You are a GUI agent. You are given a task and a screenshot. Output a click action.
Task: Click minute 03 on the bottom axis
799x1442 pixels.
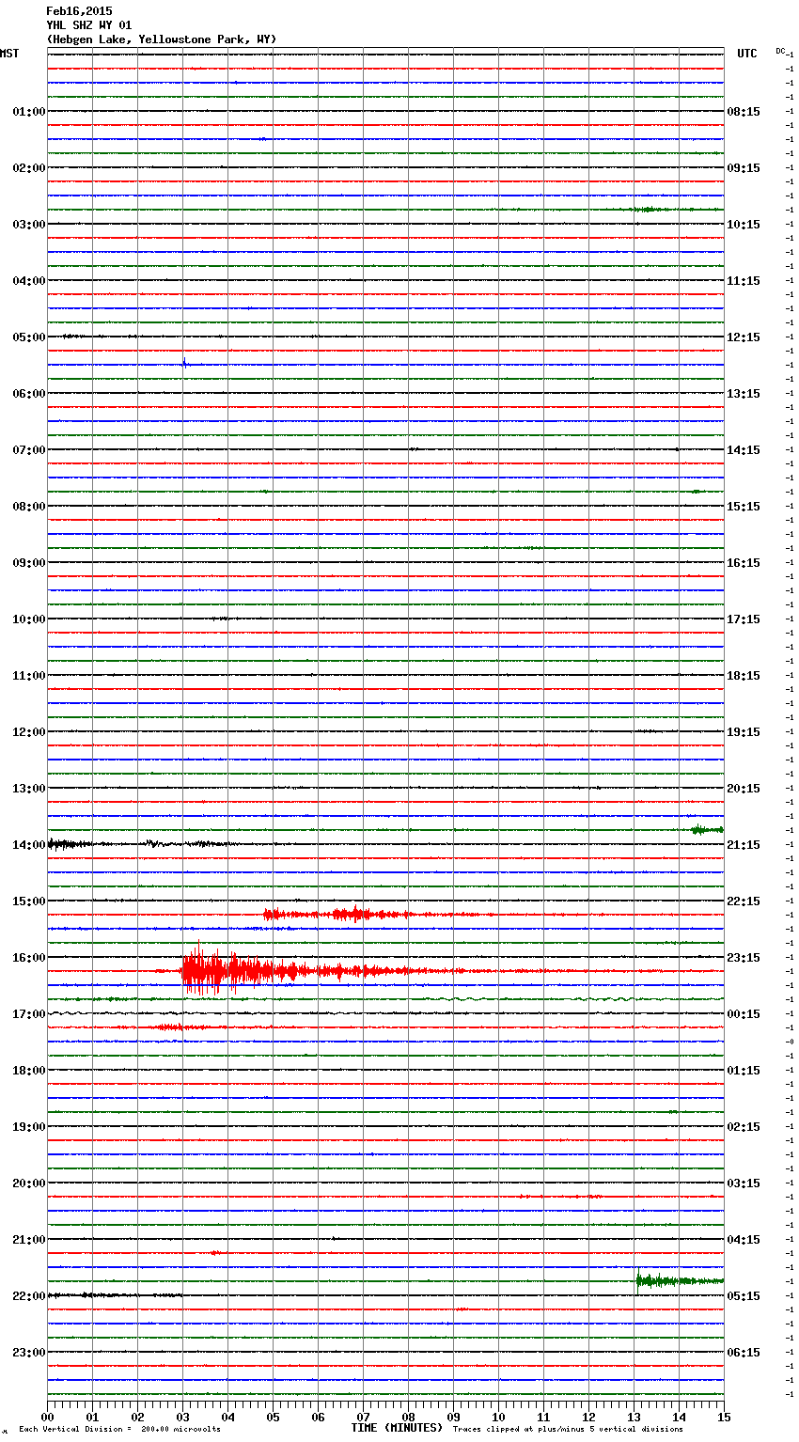[x=182, y=1417]
